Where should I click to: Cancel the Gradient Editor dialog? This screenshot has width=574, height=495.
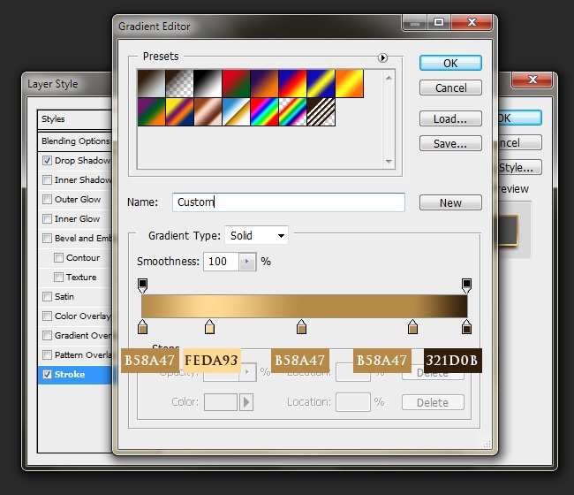(x=450, y=88)
